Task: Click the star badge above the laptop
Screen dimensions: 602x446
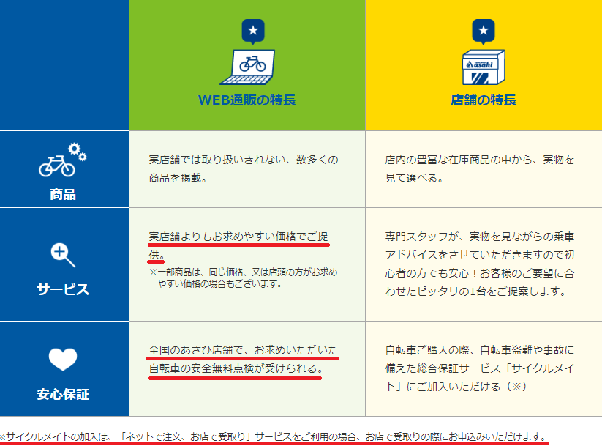Action: click(x=253, y=31)
